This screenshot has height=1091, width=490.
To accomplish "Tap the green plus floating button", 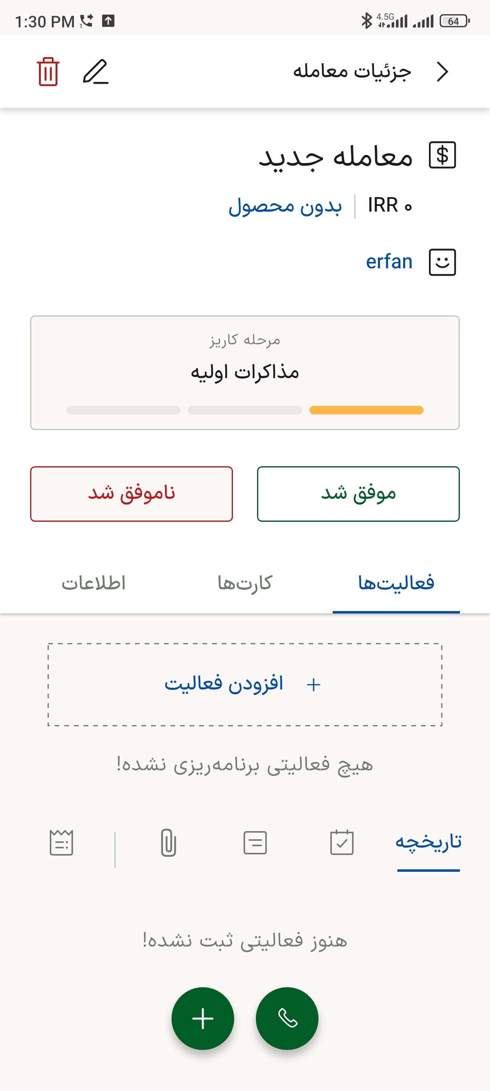I will point(202,1018).
